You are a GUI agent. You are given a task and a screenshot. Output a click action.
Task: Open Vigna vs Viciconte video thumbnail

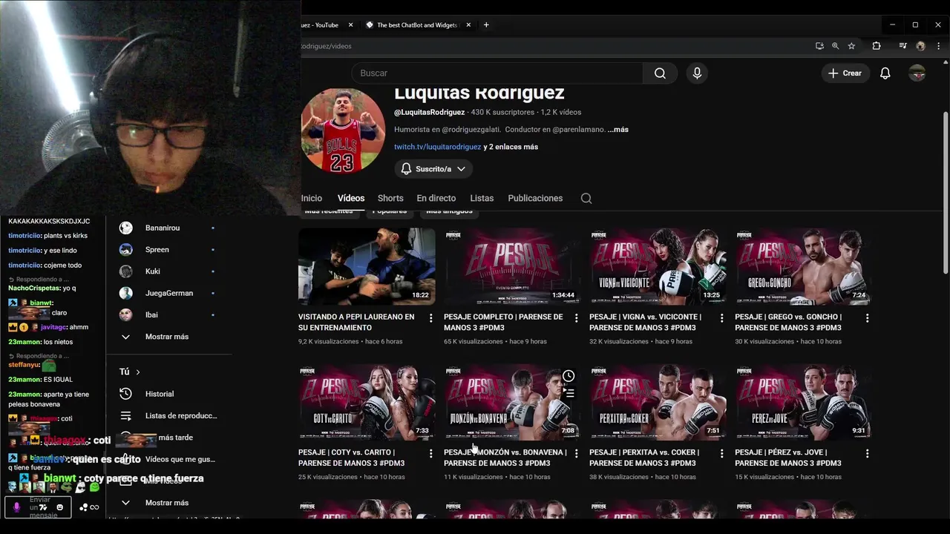pyautogui.click(x=658, y=266)
